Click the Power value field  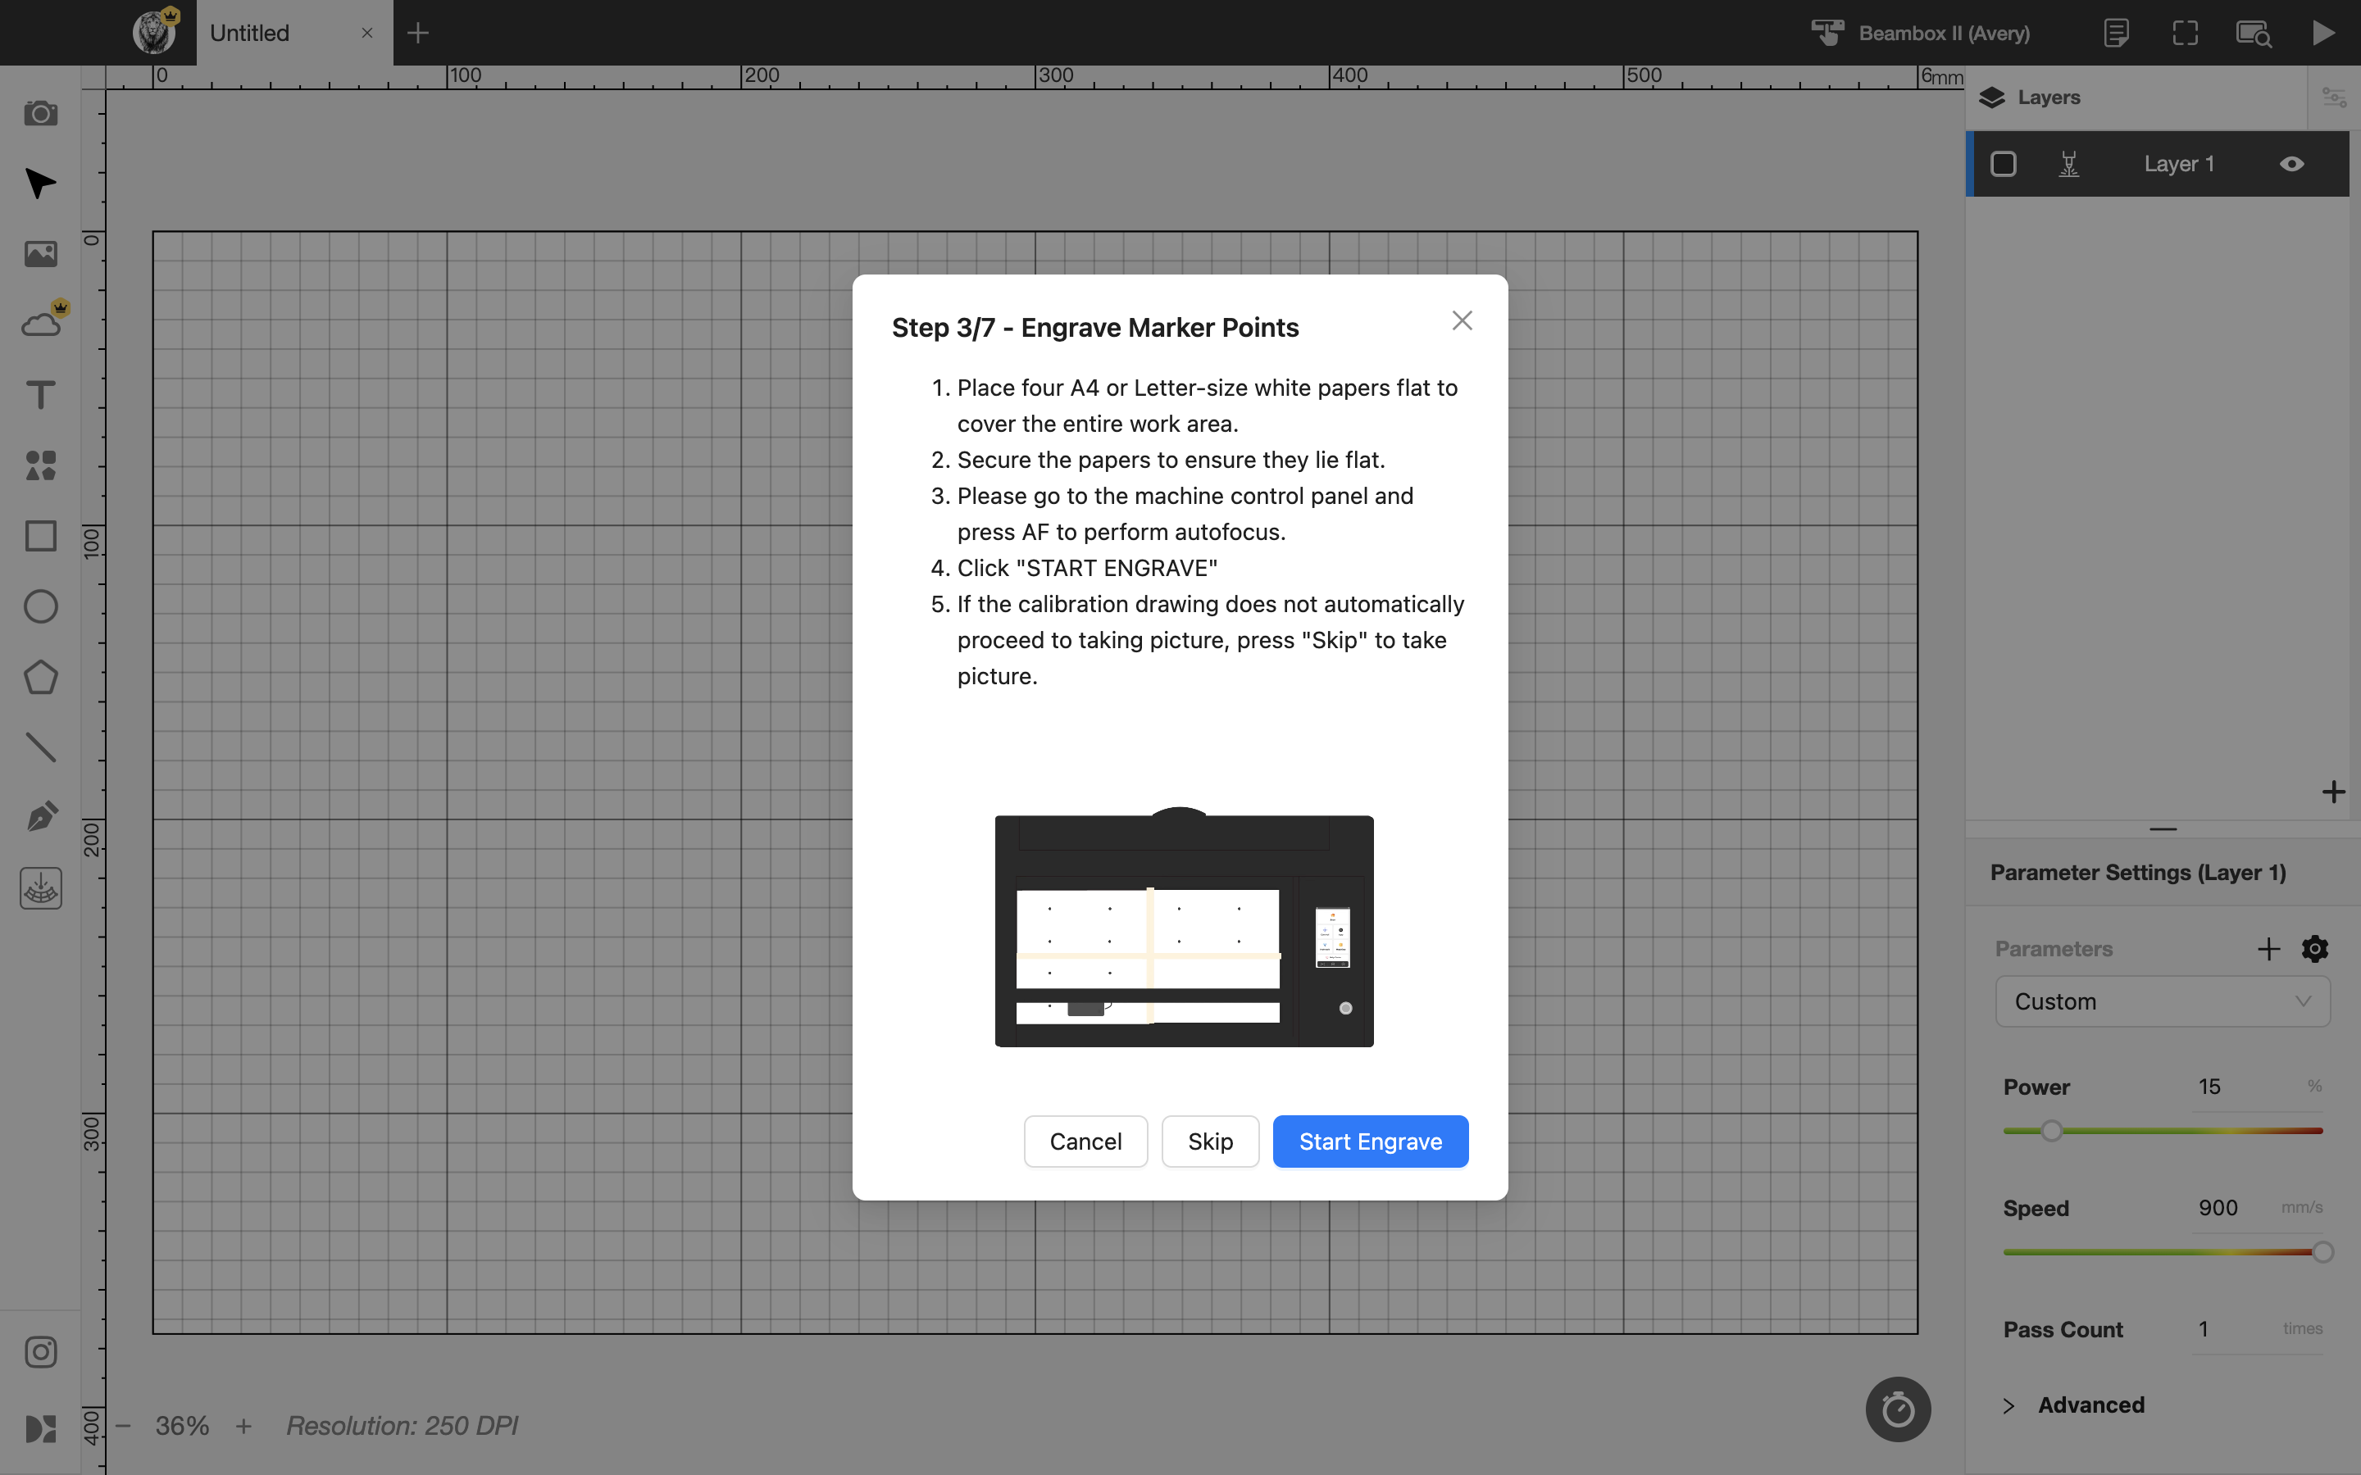(2244, 1087)
